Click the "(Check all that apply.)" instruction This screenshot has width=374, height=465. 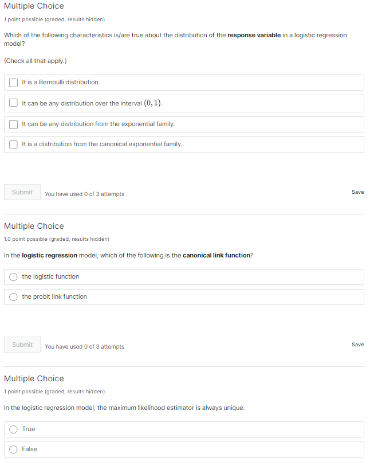tap(36, 61)
